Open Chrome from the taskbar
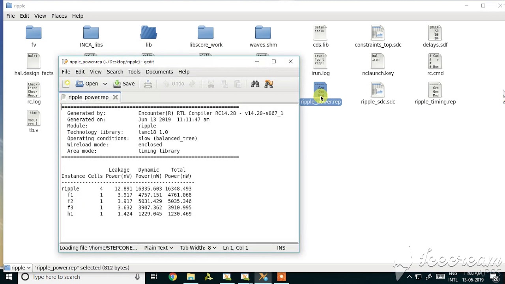Screen dimensions: 505x284 tap(172, 277)
